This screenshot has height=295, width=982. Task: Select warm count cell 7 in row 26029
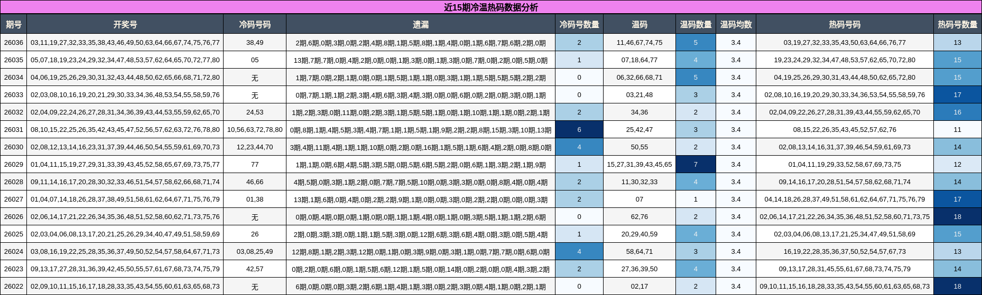(x=696, y=165)
